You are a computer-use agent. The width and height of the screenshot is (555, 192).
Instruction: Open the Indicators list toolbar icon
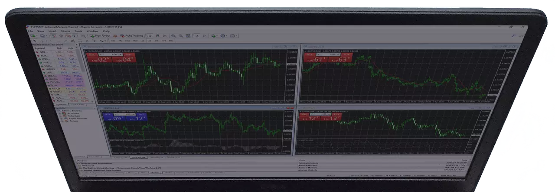(x=213, y=36)
